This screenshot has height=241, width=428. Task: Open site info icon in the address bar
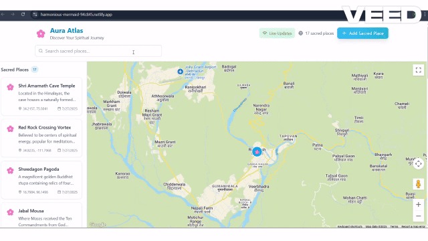click(x=35, y=15)
